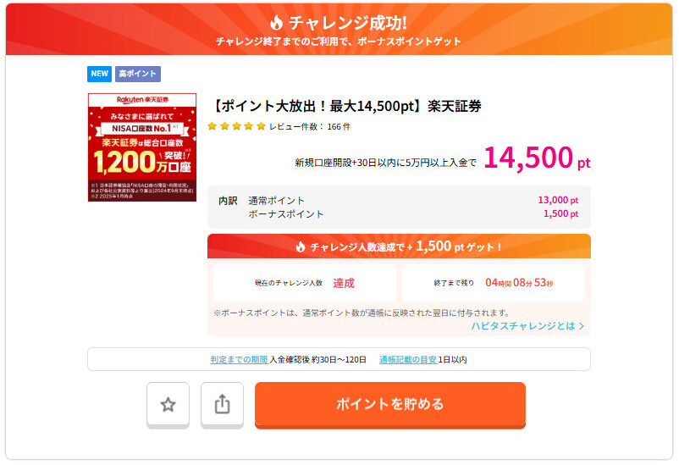Click the ボーナスポイント 1,500 pt row
This screenshot has width=679, height=465.
tap(398, 214)
